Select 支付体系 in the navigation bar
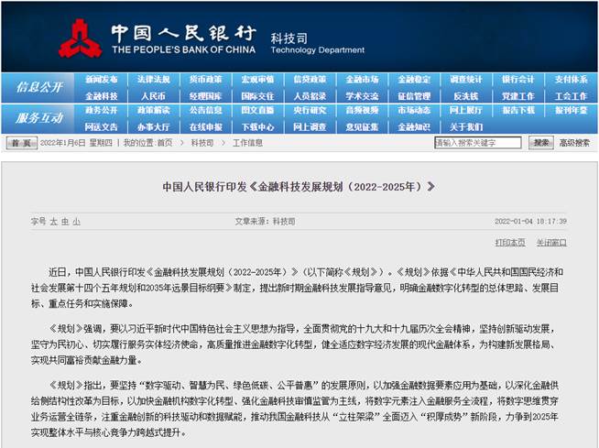Image resolution: width=599 pixels, height=448 pixels. (571, 80)
